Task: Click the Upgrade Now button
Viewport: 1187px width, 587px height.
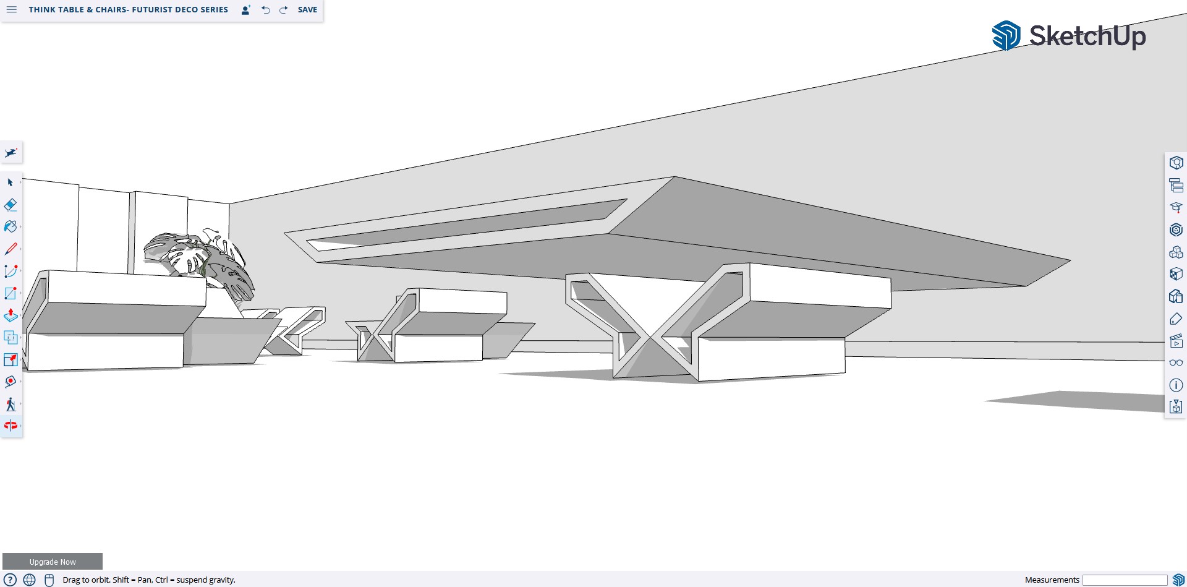Action: click(53, 562)
